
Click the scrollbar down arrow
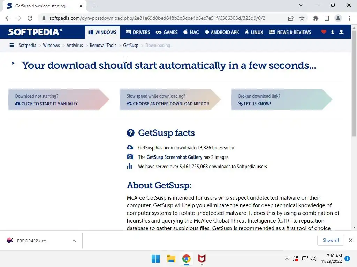[x=354, y=227]
